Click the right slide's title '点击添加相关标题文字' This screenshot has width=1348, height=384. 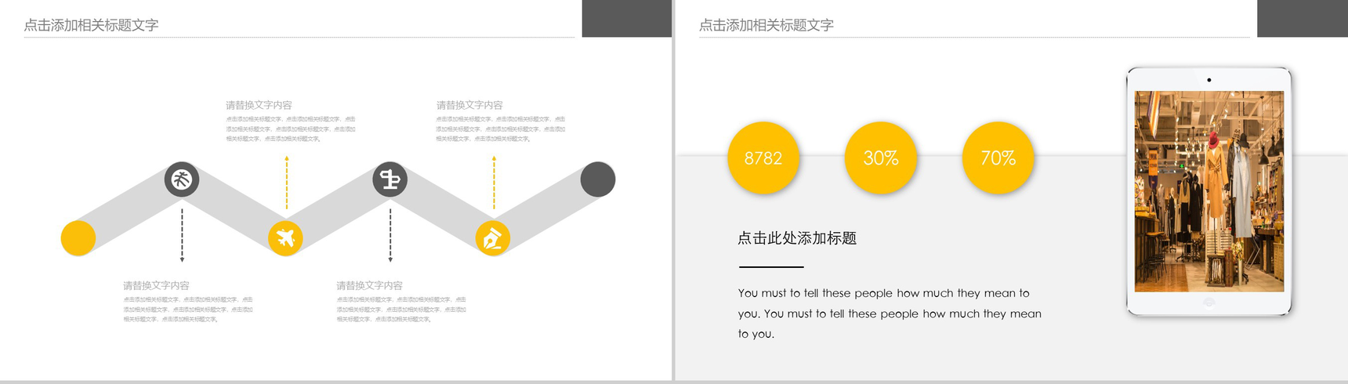tap(766, 25)
